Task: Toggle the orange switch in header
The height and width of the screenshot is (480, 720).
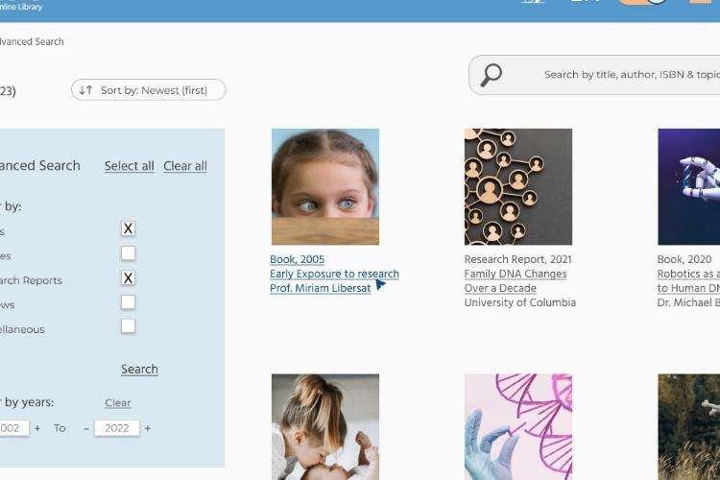Action: (x=643, y=2)
